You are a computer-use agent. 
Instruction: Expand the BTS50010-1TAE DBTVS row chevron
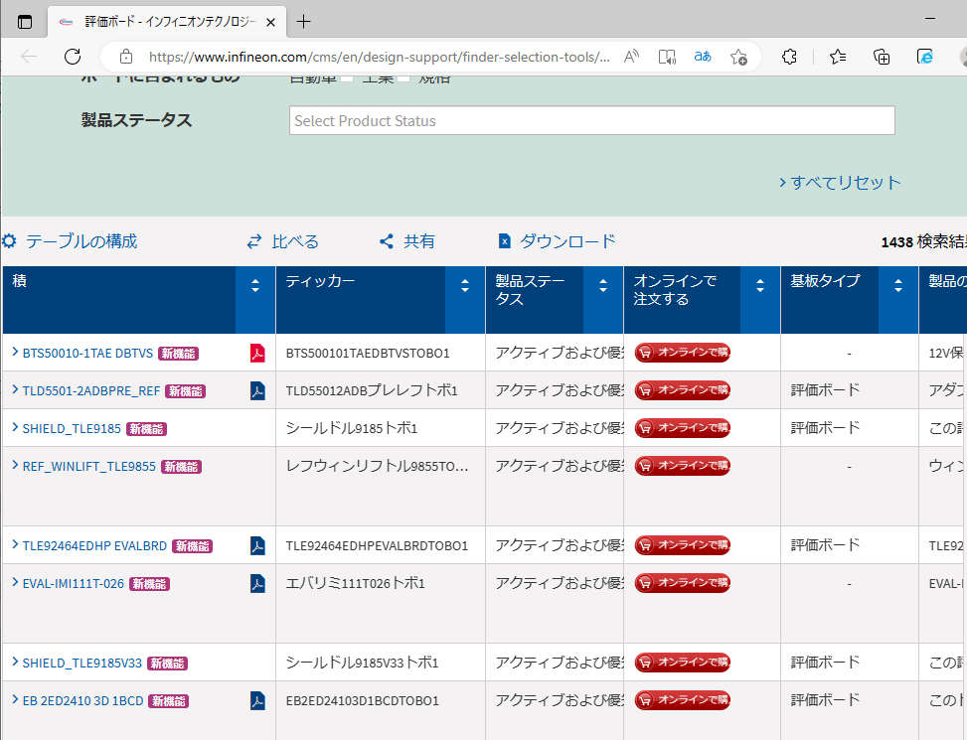pyautogui.click(x=16, y=352)
